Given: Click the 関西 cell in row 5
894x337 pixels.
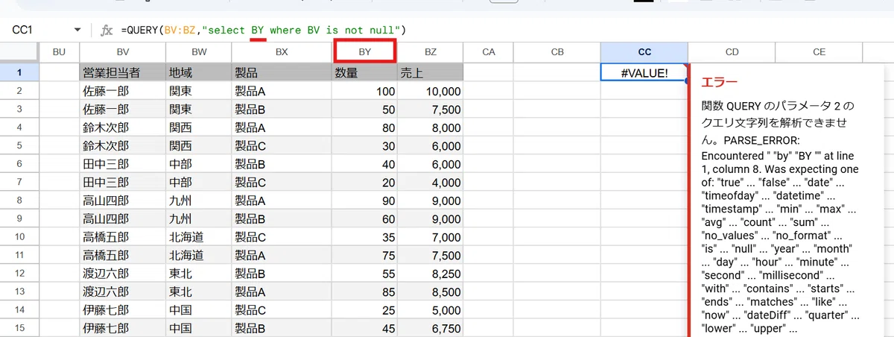Looking at the screenshot, I should pos(199,145).
